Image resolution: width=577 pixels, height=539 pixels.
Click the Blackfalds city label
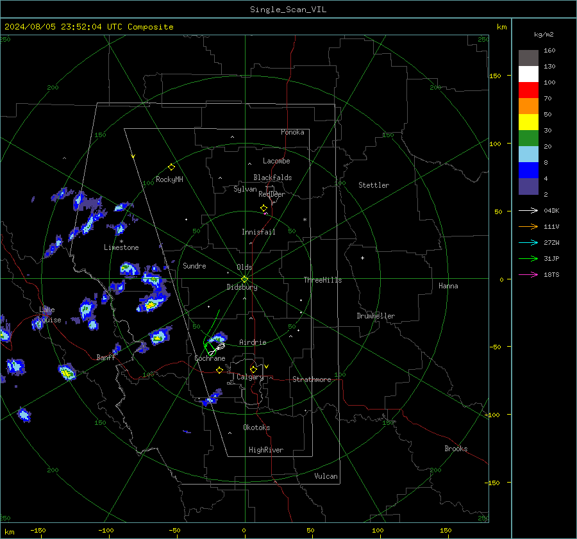click(x=272, y=178)
